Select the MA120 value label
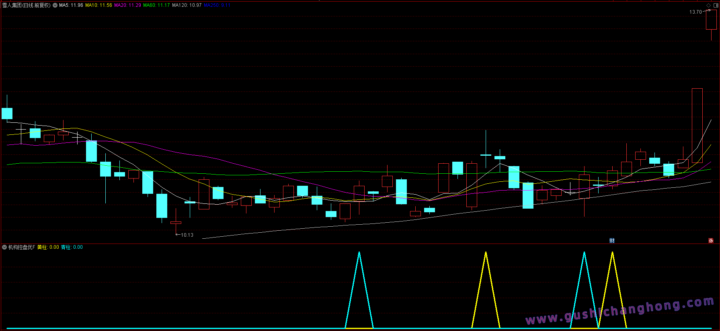The height and width of the screenshot is (331, 720). pyautogui.click(x=187, y=5)
